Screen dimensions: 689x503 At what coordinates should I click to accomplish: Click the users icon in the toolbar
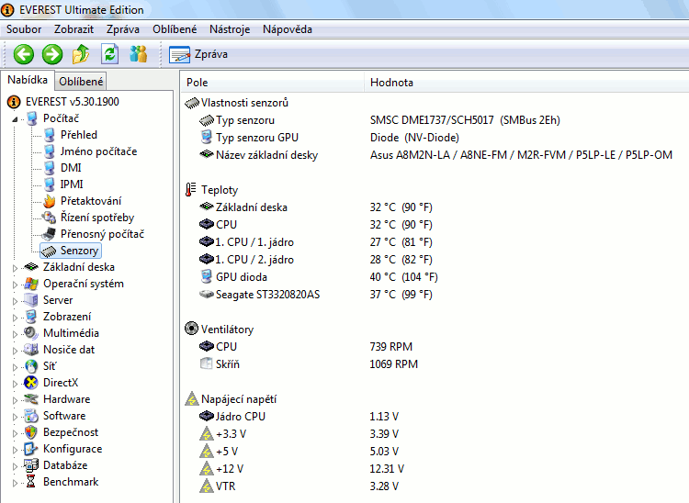pos(139,54)
